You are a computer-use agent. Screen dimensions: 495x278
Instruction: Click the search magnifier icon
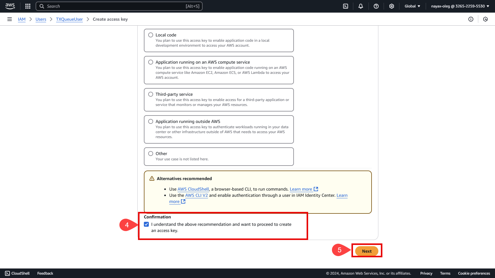[x=42, y=6]
